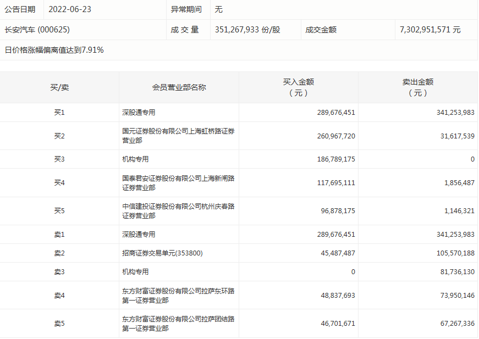Open 国元证券 上海虹桥路证券营业部 entry

[178, 136]
